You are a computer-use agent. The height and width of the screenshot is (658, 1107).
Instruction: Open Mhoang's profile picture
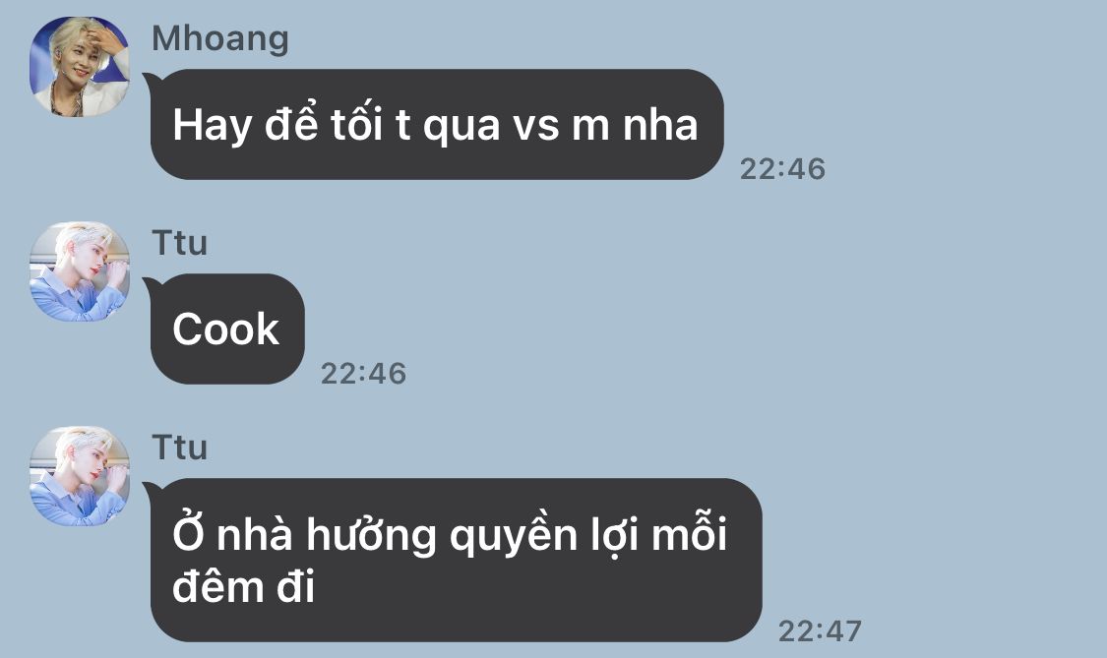pyautogui.click(x=79, y=66)
